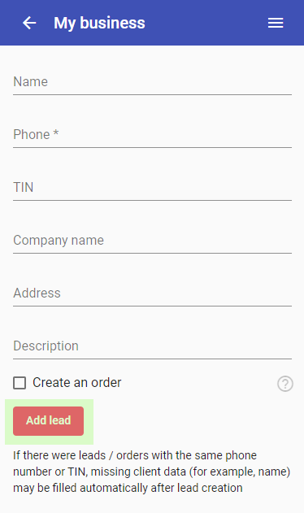Click the 'Create an order' label text
This screenshot has height=513, width=304.
(x=77, y=382)
